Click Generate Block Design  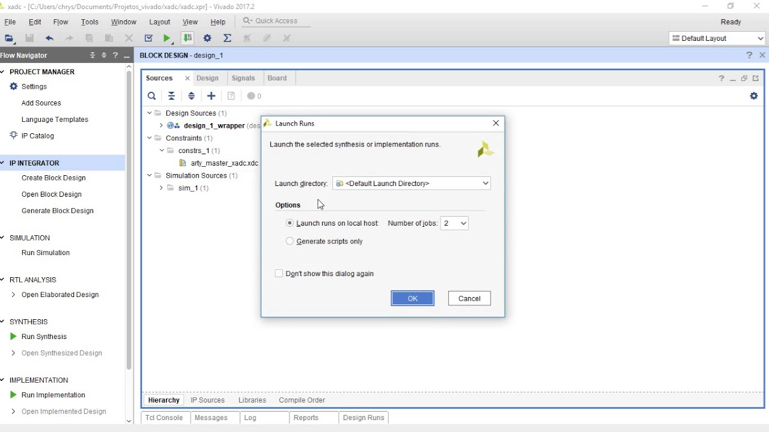(x=58, y=211)
